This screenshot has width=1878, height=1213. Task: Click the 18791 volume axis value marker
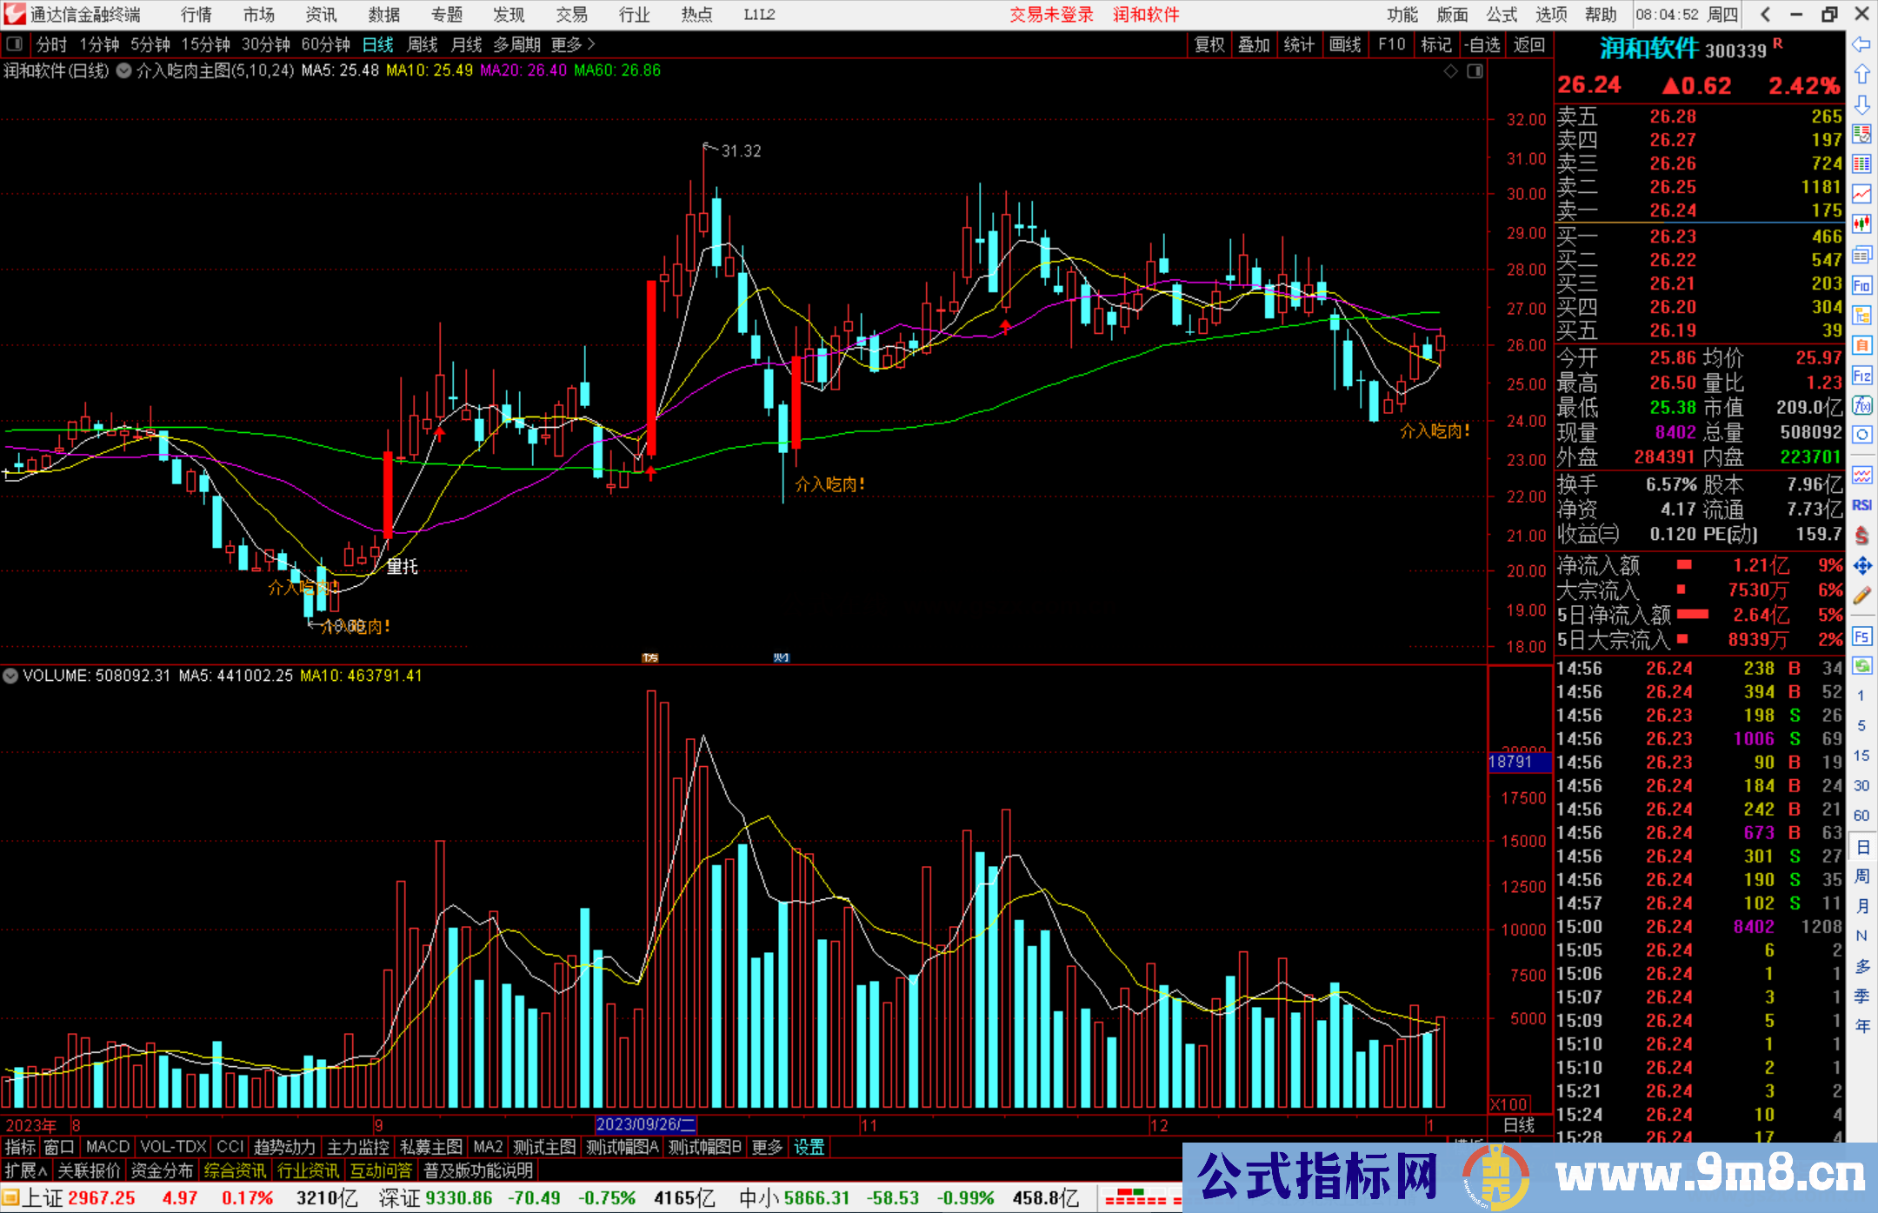1519,762
